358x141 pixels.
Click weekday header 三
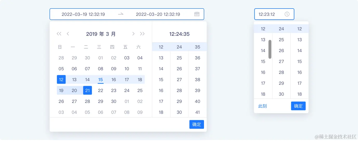pos(99,47)
